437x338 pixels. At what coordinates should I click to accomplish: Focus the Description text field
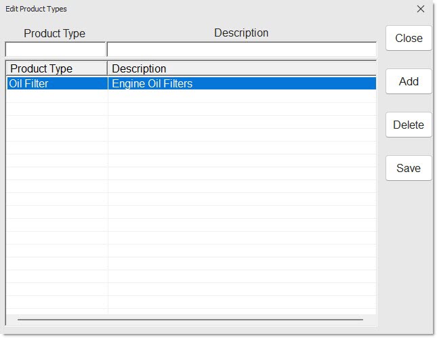point(241,49)
